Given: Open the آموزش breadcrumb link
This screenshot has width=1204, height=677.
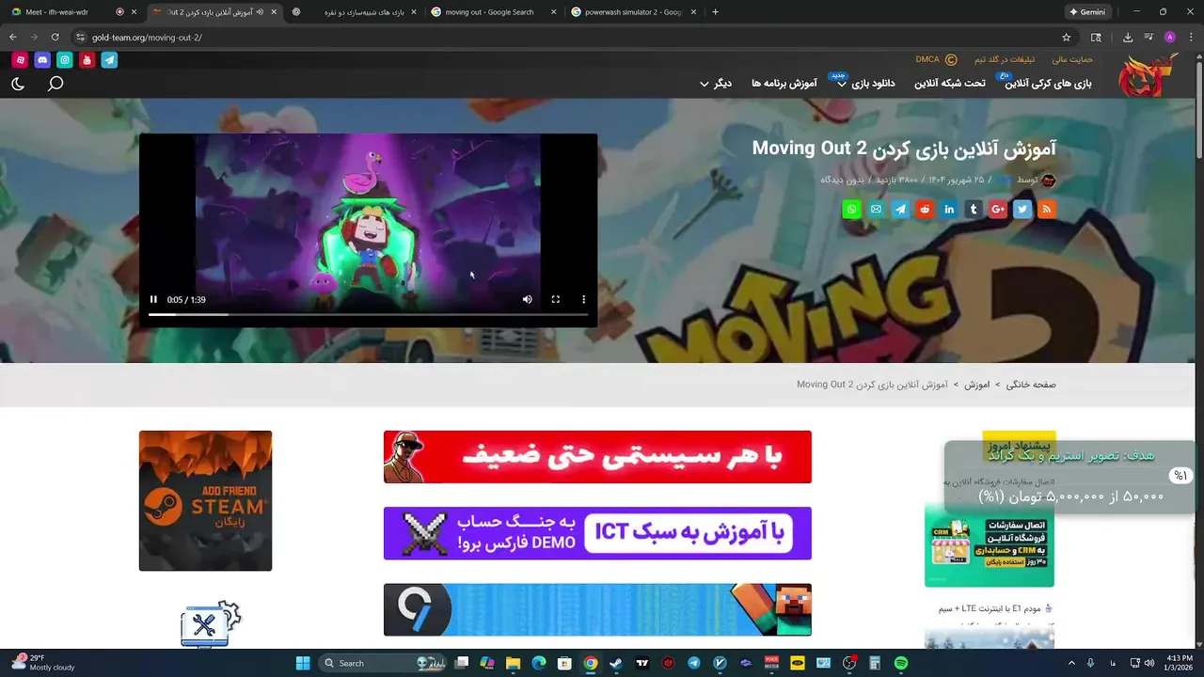Looking at the screenshot, I should 976,385.
